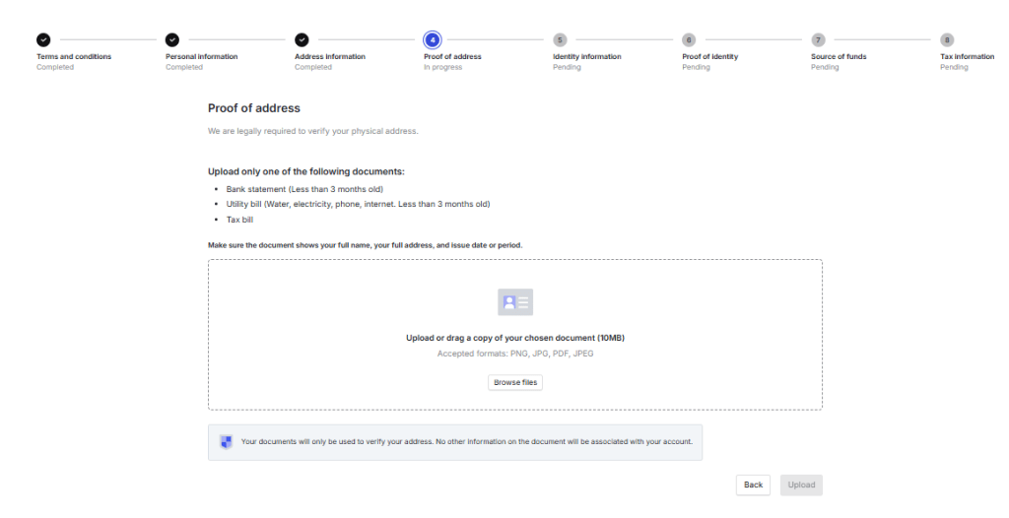Click the shield privacy notice icon
Viewport: 1009px width, 518px height.
click(x=226, y=442)
